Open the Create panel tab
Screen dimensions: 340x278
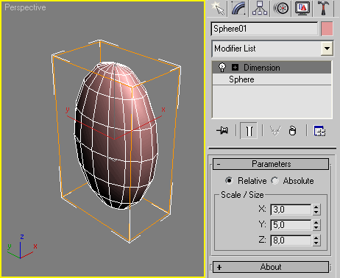[x=218, y=8]
